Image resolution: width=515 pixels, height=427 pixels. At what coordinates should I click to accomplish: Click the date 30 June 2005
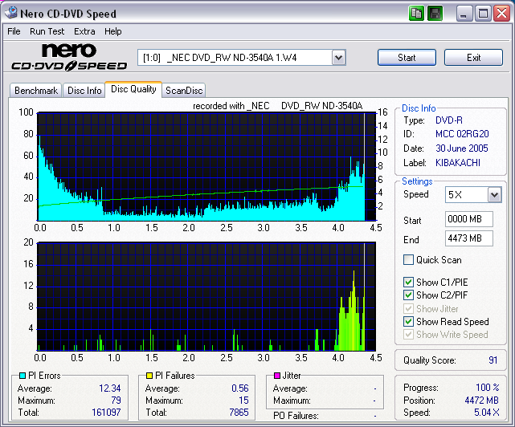[462, 148]
